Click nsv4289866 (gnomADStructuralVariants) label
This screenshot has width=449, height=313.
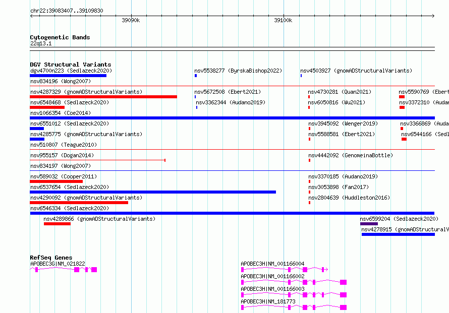pyautogui.click(x=99, y=219)
